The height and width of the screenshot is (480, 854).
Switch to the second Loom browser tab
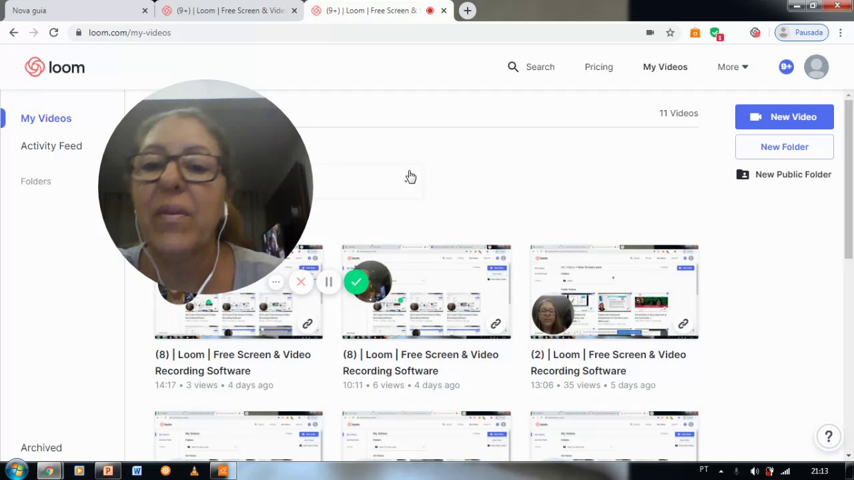(x=229, y=11)
